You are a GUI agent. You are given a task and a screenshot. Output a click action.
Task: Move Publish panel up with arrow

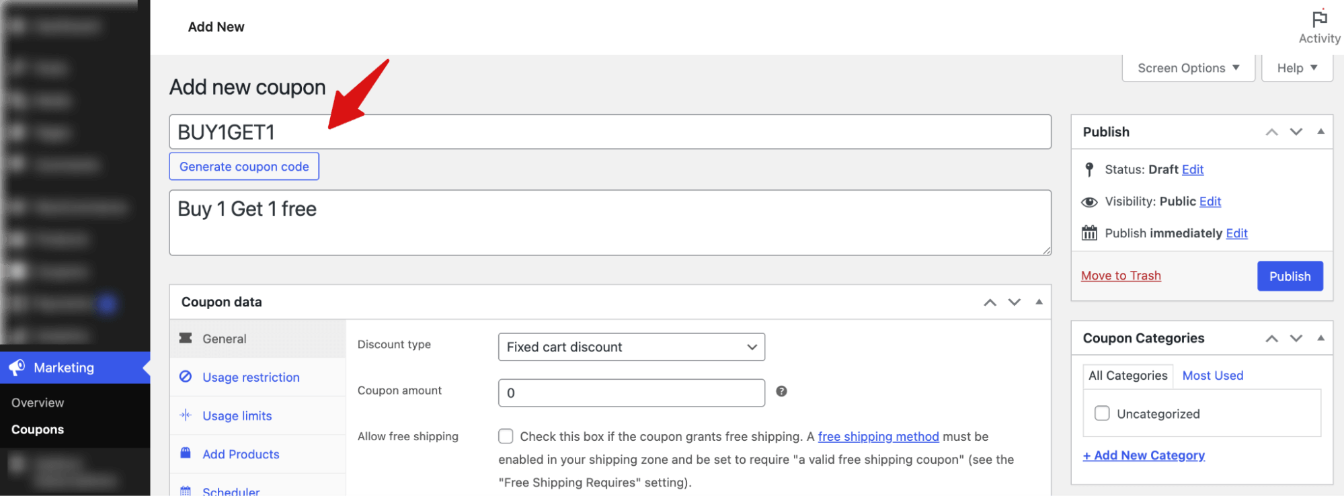pos(1271,132)
